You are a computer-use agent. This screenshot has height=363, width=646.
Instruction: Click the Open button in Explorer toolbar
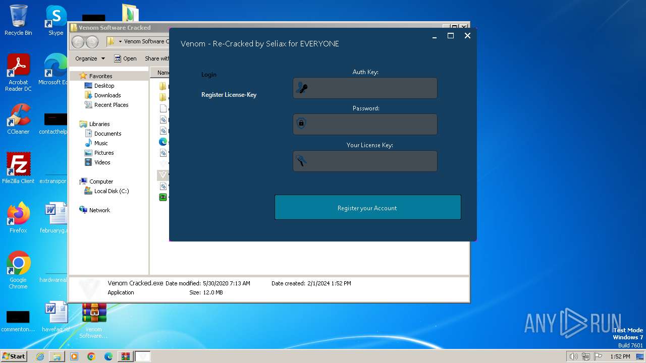125,58
